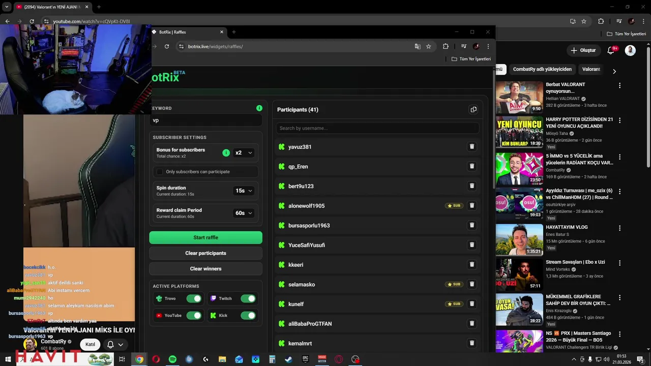
Task: Click Katıl join button
Action: pos(90,345)
